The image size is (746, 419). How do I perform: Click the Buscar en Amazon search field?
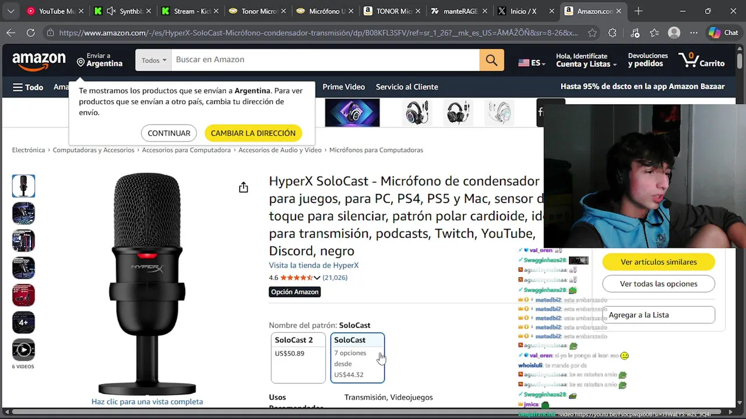pyautogui.click(x=325, y=60)
